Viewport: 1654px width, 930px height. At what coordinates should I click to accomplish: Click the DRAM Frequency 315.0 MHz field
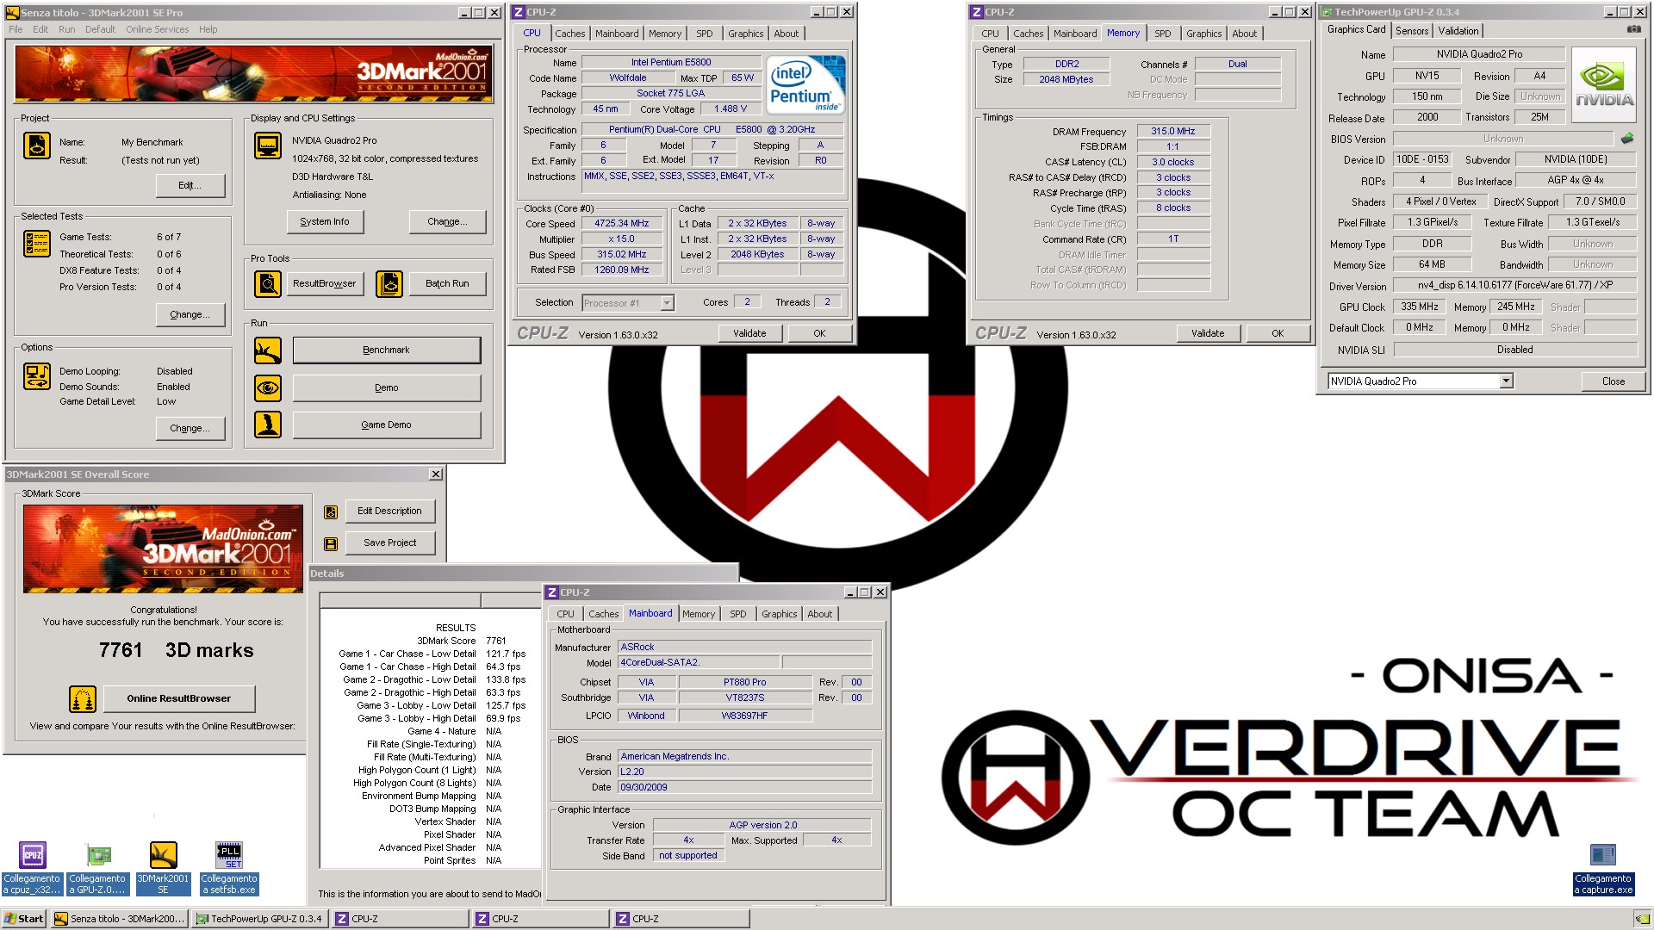click(1173, 131)
